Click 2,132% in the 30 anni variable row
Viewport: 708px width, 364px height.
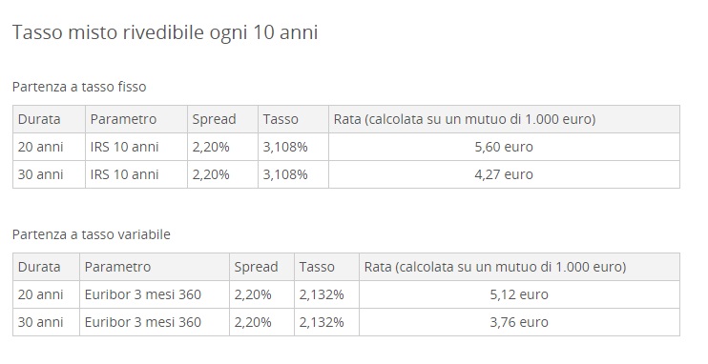coord(322,322)
